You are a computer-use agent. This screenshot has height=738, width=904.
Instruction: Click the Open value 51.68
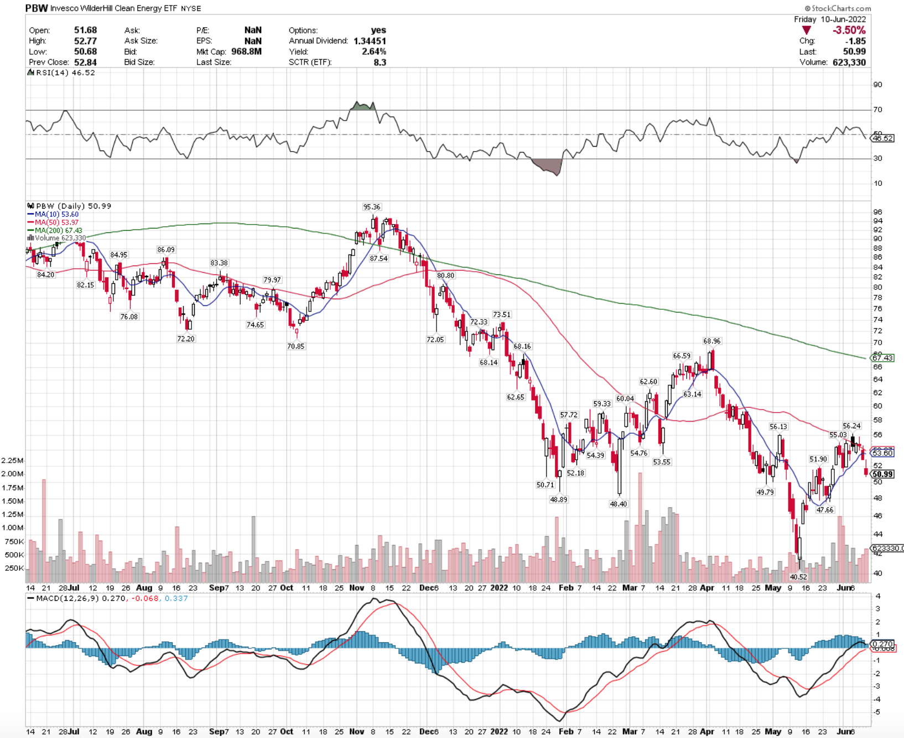85,30
